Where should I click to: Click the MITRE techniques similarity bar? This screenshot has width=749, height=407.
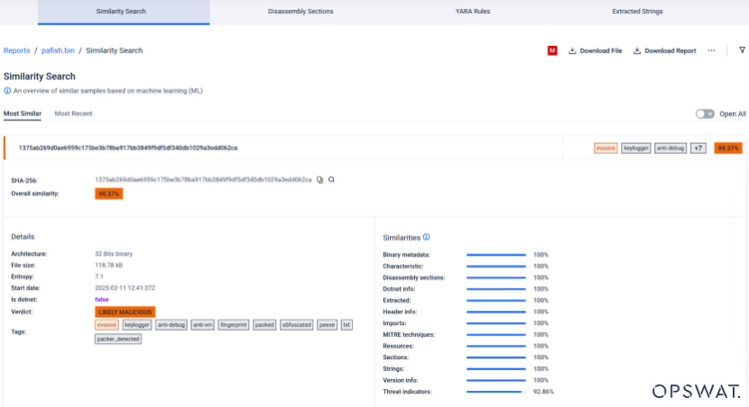click(x=495, y=335)
